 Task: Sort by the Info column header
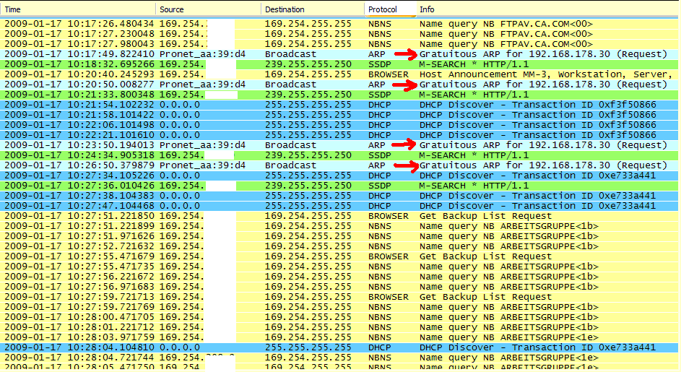click(547, 9)
